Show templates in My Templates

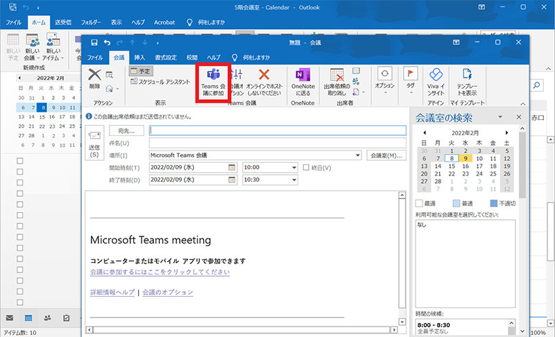tap(467, 83)
